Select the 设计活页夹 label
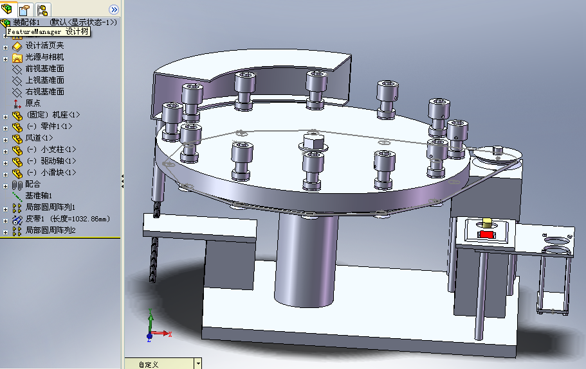The image size is (586, 369). 44,46
